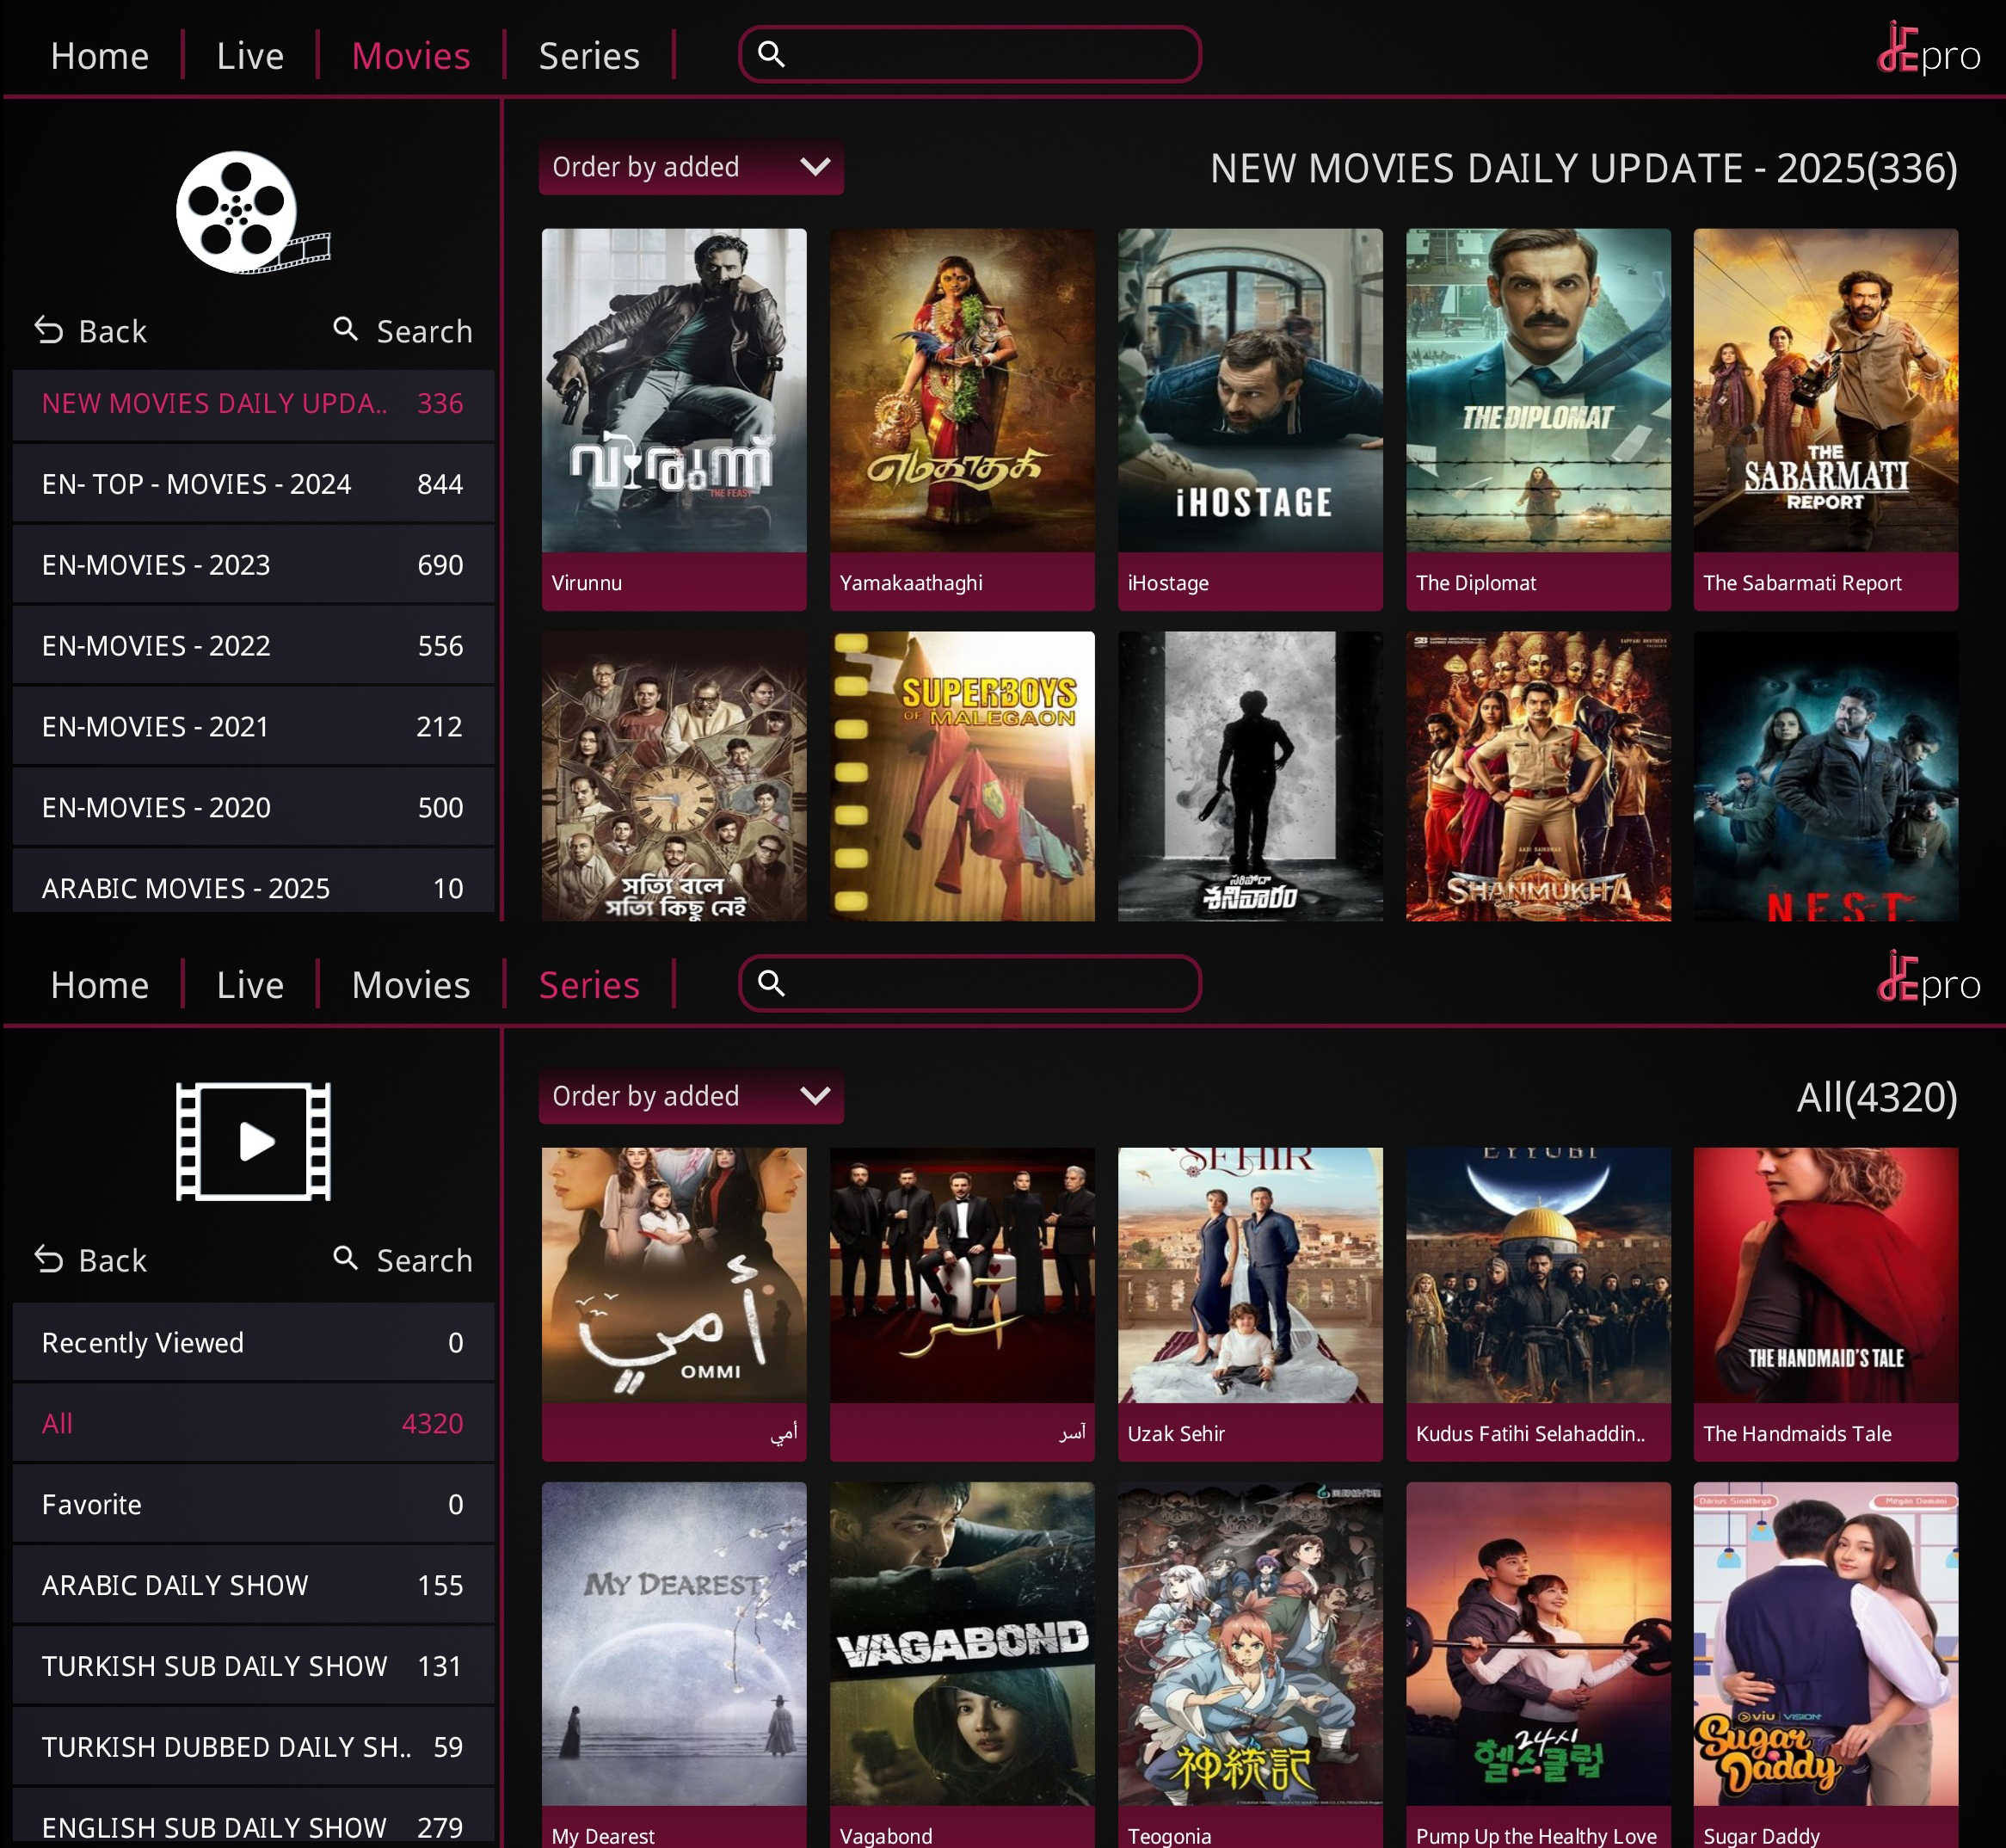
Task: Open the Vagabond series poster
Action: [962, 1665]
